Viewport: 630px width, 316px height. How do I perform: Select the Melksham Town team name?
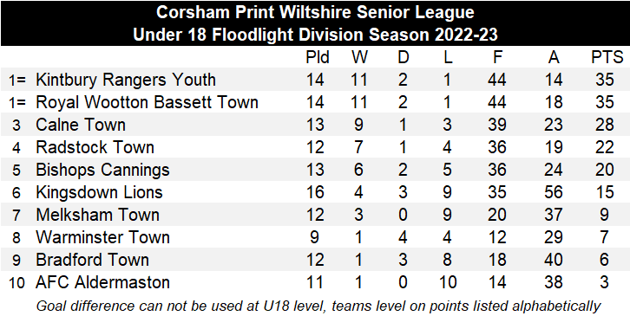click(x=98, y=215)
